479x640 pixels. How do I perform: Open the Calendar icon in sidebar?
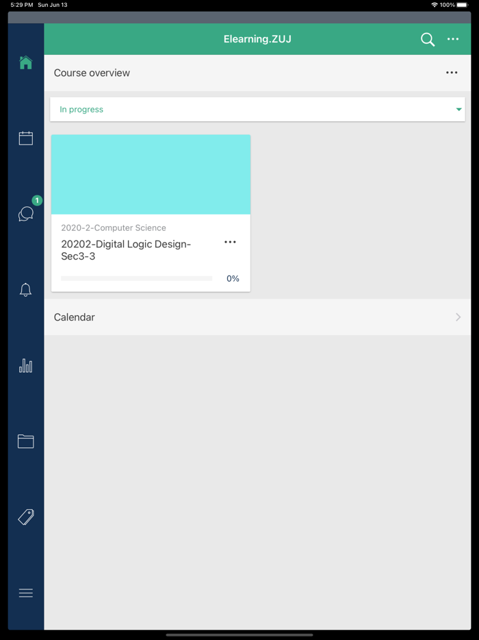(x=26, y=138)
